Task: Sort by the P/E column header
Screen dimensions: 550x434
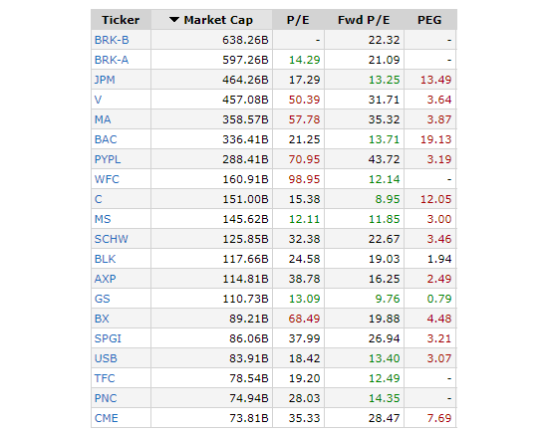Action: pos(298,20)
